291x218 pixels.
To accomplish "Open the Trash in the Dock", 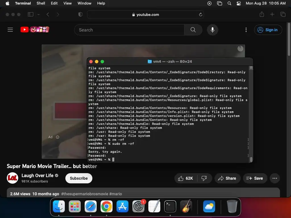I will click(x=232, y=206).
